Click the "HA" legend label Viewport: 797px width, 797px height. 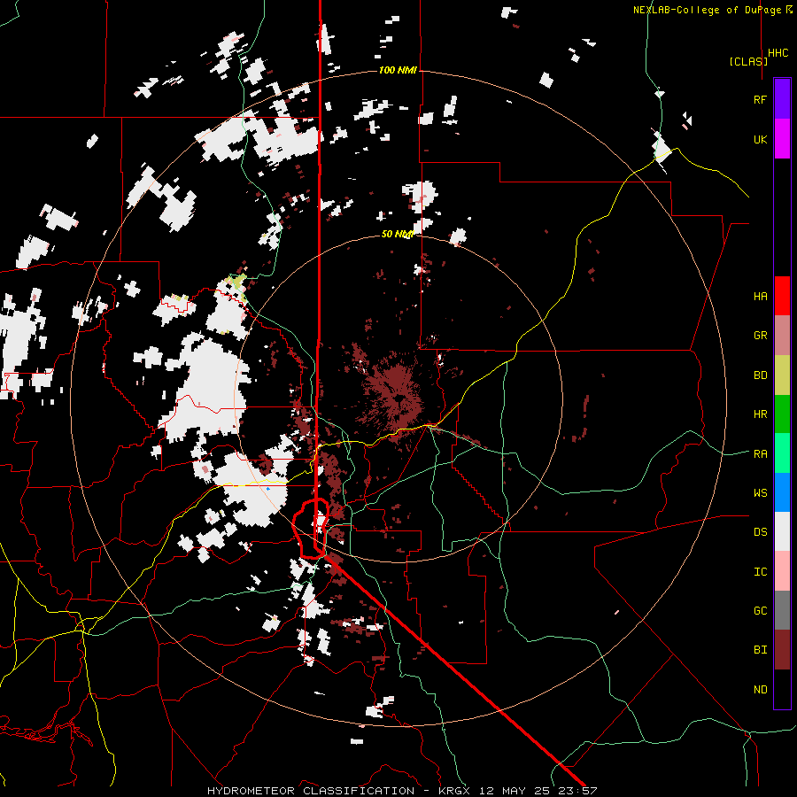[x=760, y=297]
